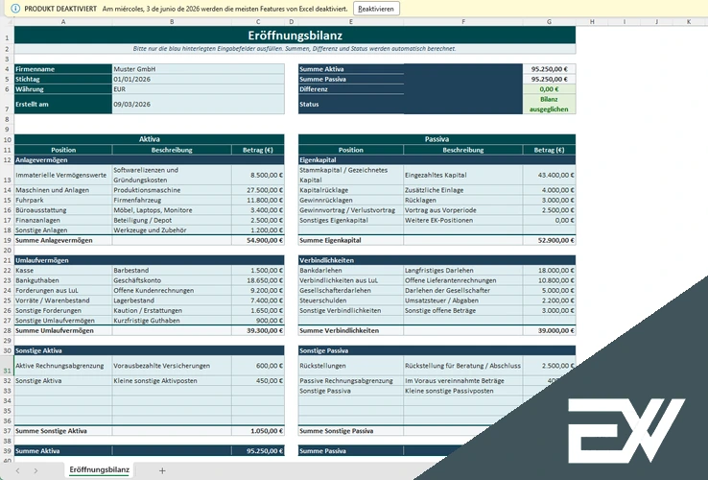The image size is (708, 480).
Task: Select the Lagerbestand description cell
Action: (172, 300)
